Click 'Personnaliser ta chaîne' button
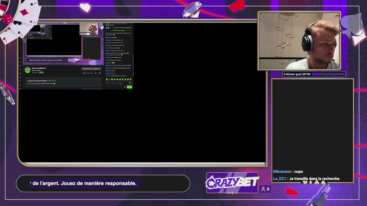 91,69
